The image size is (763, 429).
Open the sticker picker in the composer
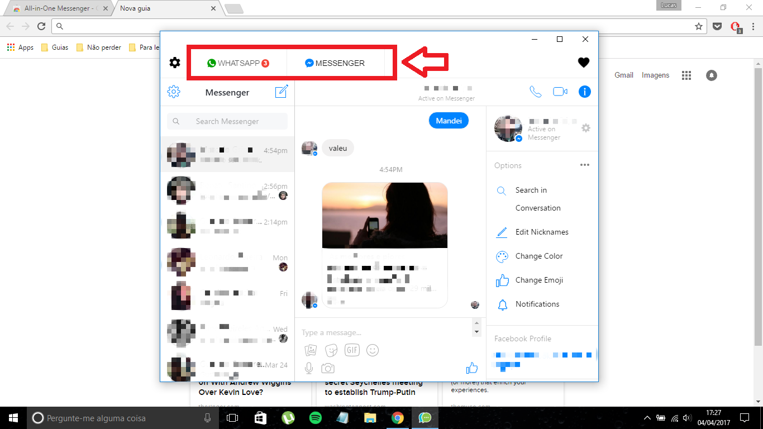click(x=331, y=350)
